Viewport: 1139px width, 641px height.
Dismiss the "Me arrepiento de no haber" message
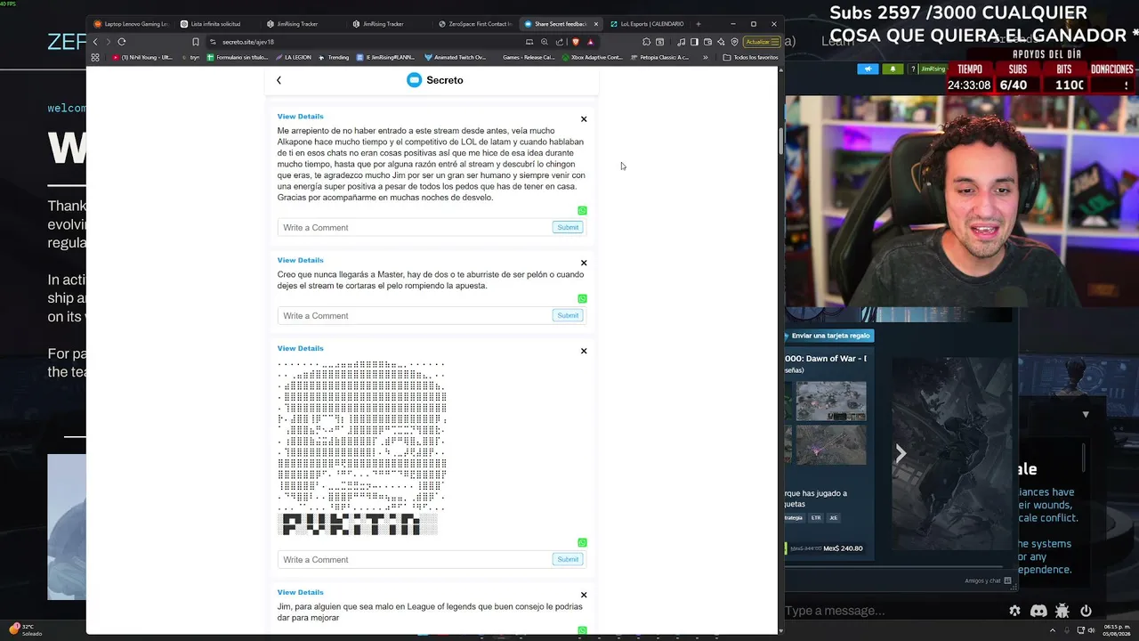584,119
